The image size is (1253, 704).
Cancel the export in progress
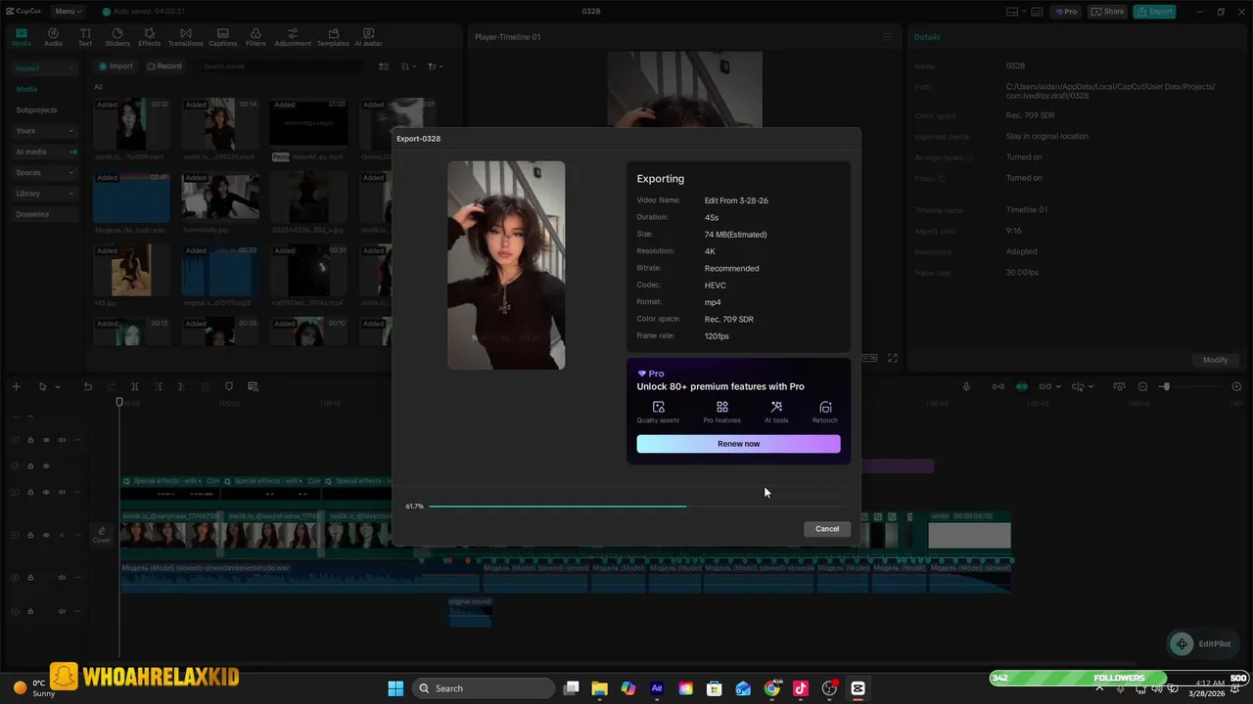coord(827,529)
